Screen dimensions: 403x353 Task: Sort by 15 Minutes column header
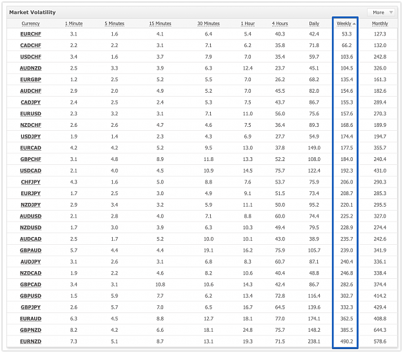160,24
